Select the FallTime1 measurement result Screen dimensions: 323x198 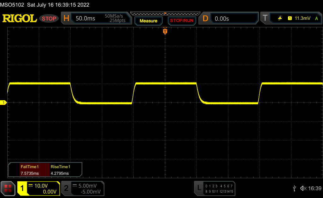tap(29, 170)
